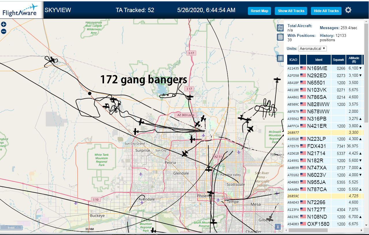Viewport: 369px width, 235px height.
Task: Click the grid table-view icon beside map
Action: click(280, 37)
